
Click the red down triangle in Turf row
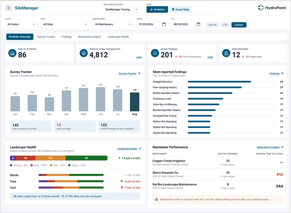pos(122,188)
